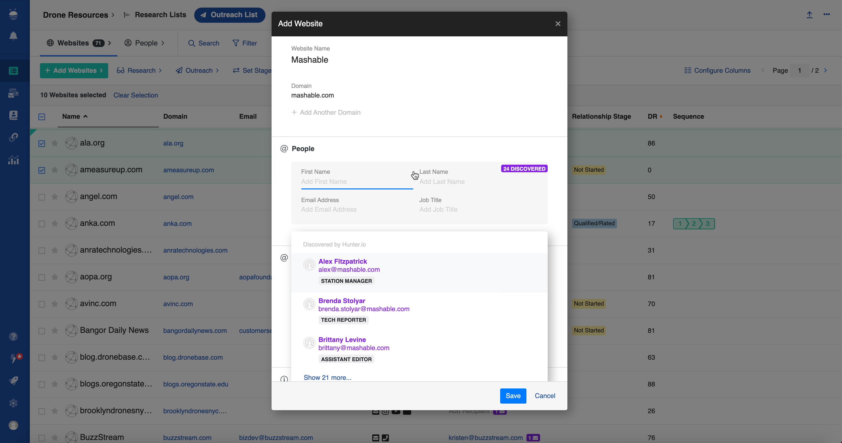Screen dimensions: 842x443
Task: Click the help question mark icon
Action: [13, 337]
